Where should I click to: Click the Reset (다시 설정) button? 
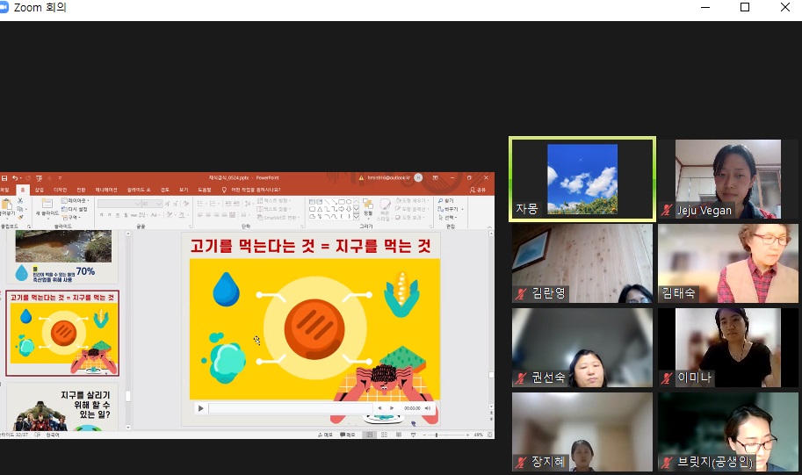[74, 209]
